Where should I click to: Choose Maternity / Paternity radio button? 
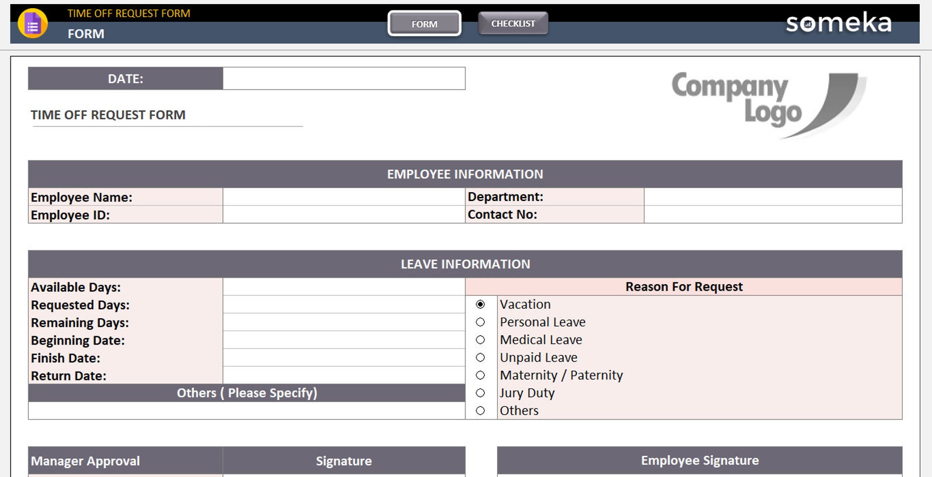480,375
